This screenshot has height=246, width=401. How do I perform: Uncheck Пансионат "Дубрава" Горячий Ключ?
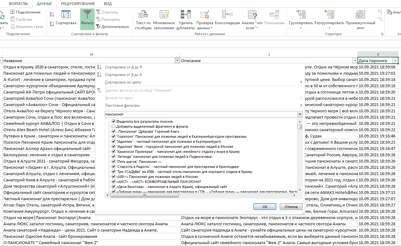pos(114,131)
